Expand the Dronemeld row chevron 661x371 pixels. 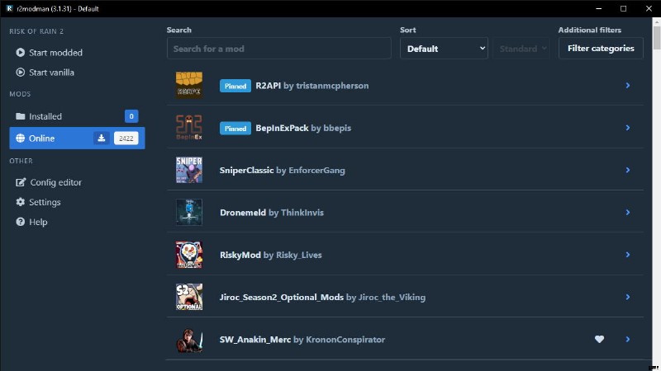628,213
